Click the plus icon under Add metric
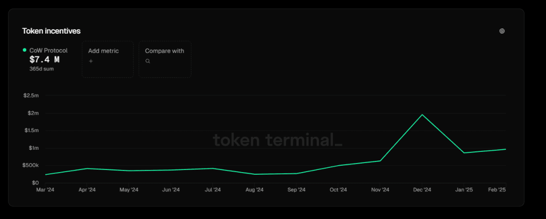 (x=91, y=61)
